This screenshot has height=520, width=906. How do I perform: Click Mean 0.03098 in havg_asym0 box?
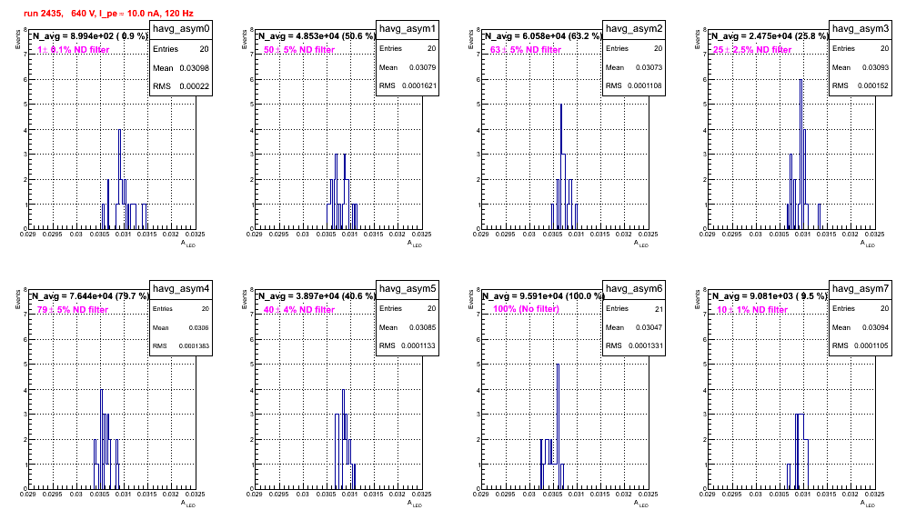pos(181,68)
